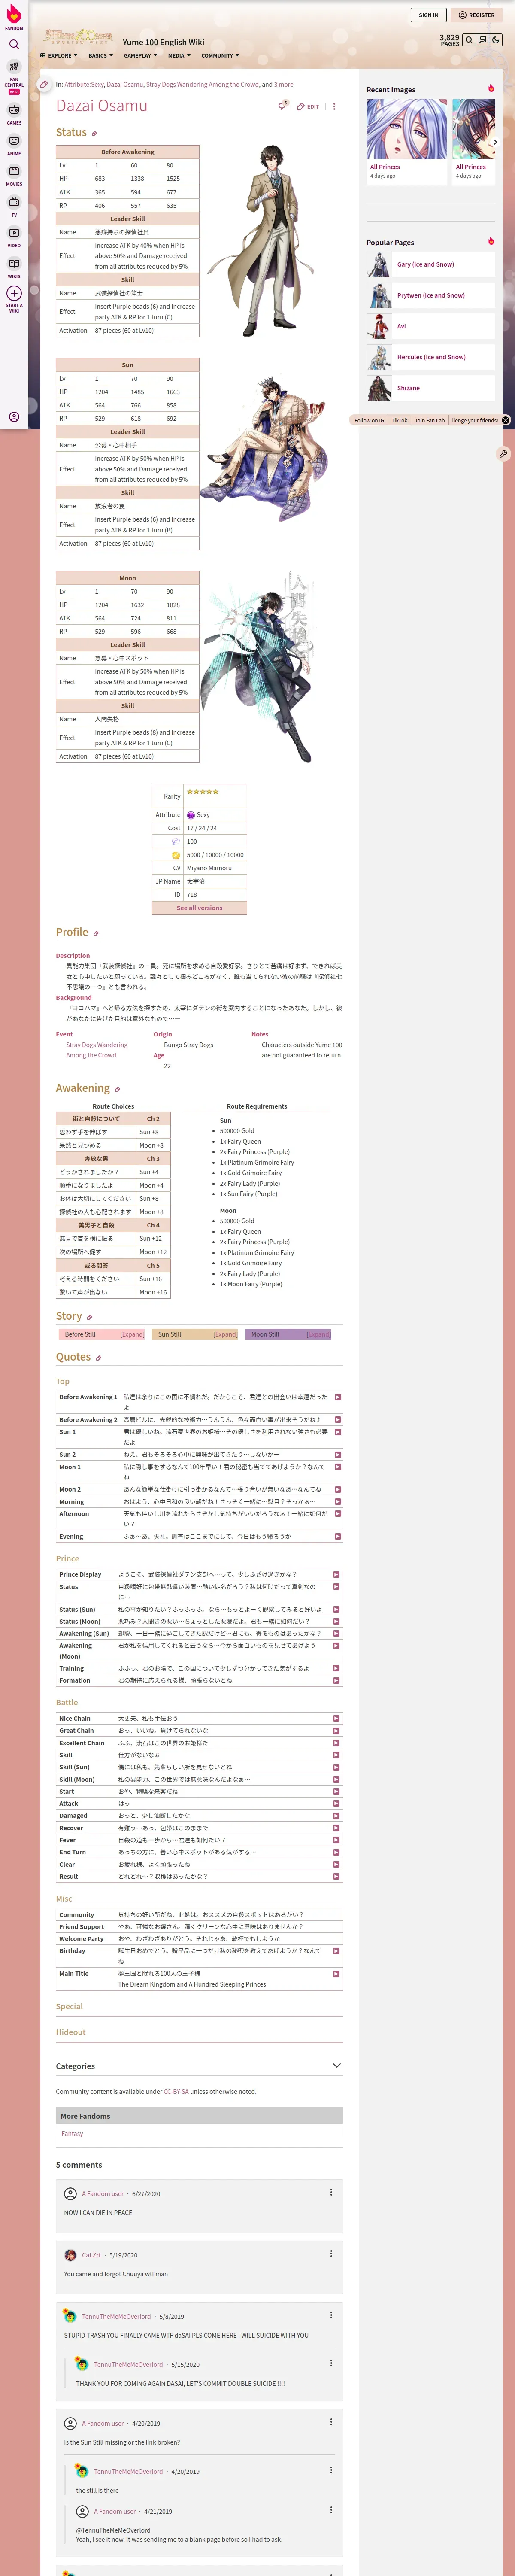This screenshot has width=515, height=2576.
Task: Open the See all versions link
Action: (x=199, y=908)
